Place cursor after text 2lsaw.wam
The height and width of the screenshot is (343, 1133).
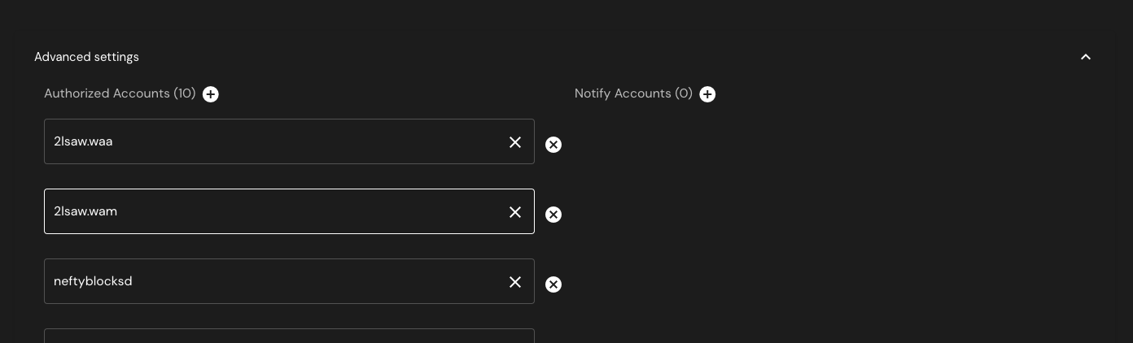coord(119,211)
